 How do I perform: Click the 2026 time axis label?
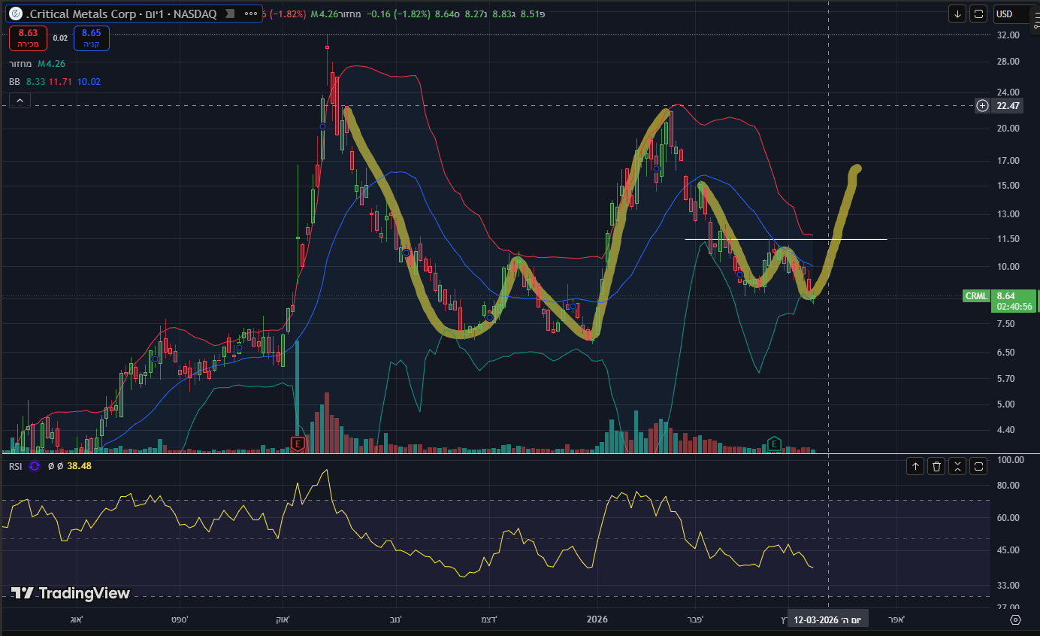click(597, 619)
